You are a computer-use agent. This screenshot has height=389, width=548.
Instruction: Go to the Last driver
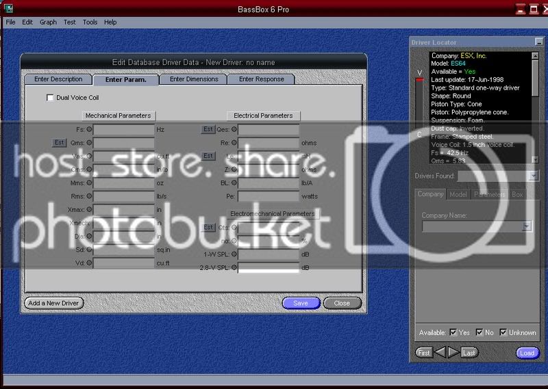click(x=469, y=353)
